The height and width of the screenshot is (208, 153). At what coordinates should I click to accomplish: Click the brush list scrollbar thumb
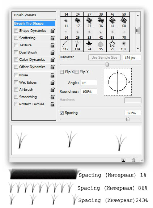click(138, 30)
